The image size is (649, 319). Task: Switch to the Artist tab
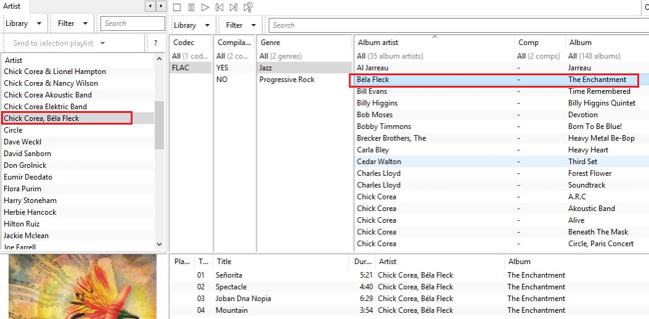coord(12,6)
